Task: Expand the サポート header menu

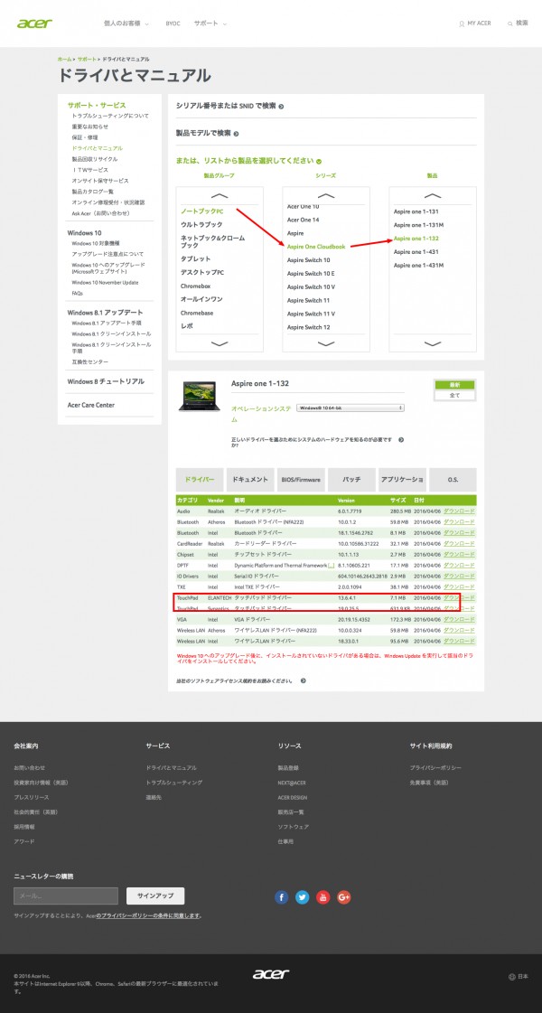Action: [210, 23]
